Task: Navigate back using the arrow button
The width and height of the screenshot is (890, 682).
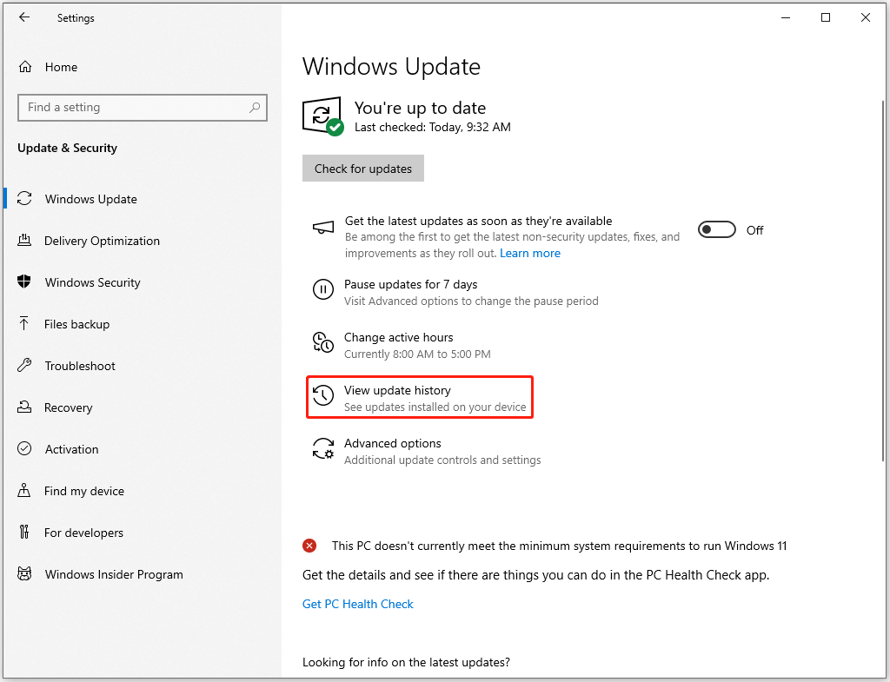Action: coord(23,17)
